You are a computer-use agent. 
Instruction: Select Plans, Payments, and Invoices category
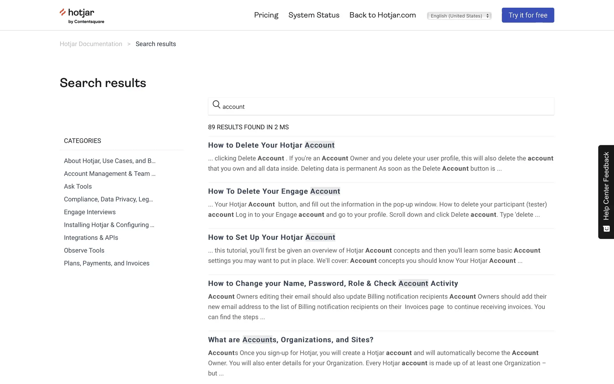coord(106,263)
